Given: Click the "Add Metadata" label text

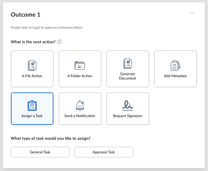Looking at the screenshot, I should (x=175, y=76).
